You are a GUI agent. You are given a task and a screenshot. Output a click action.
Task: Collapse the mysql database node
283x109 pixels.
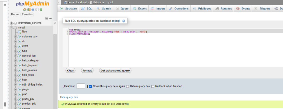click(x=12, y=28)
